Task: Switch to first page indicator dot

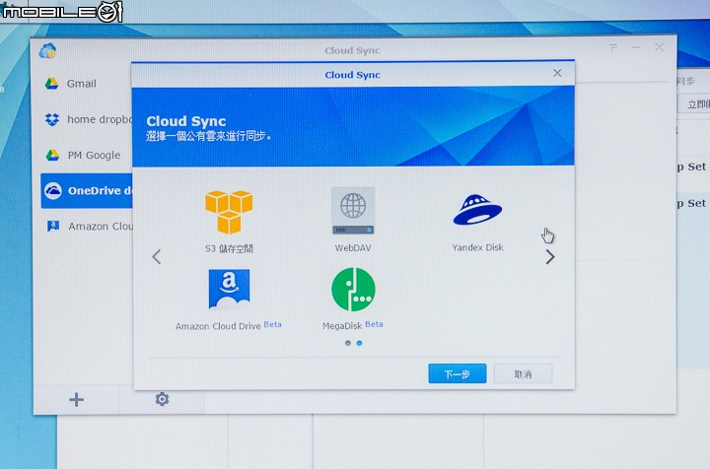Action: 348,343
